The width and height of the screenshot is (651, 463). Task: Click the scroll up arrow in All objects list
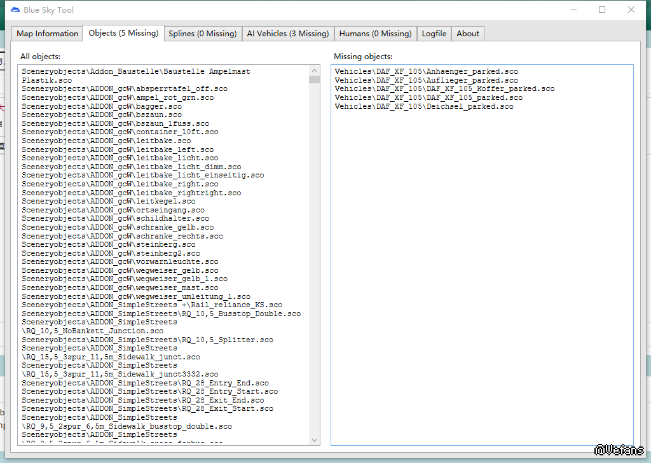point(314,70)
